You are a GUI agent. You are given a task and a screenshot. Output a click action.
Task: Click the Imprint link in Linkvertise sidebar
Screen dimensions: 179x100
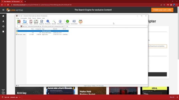pos(3,90)
